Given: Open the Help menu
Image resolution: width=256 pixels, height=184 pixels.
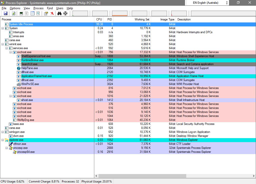Looking at the screenshot, I should click(70, 8).
